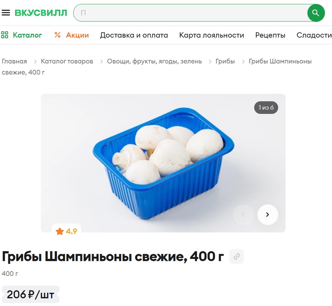Go to Овощи, фрукты, ягоды, зелень breadcrumb
The width and height of the screenshot is (332, 306).
tap(154, 61)
